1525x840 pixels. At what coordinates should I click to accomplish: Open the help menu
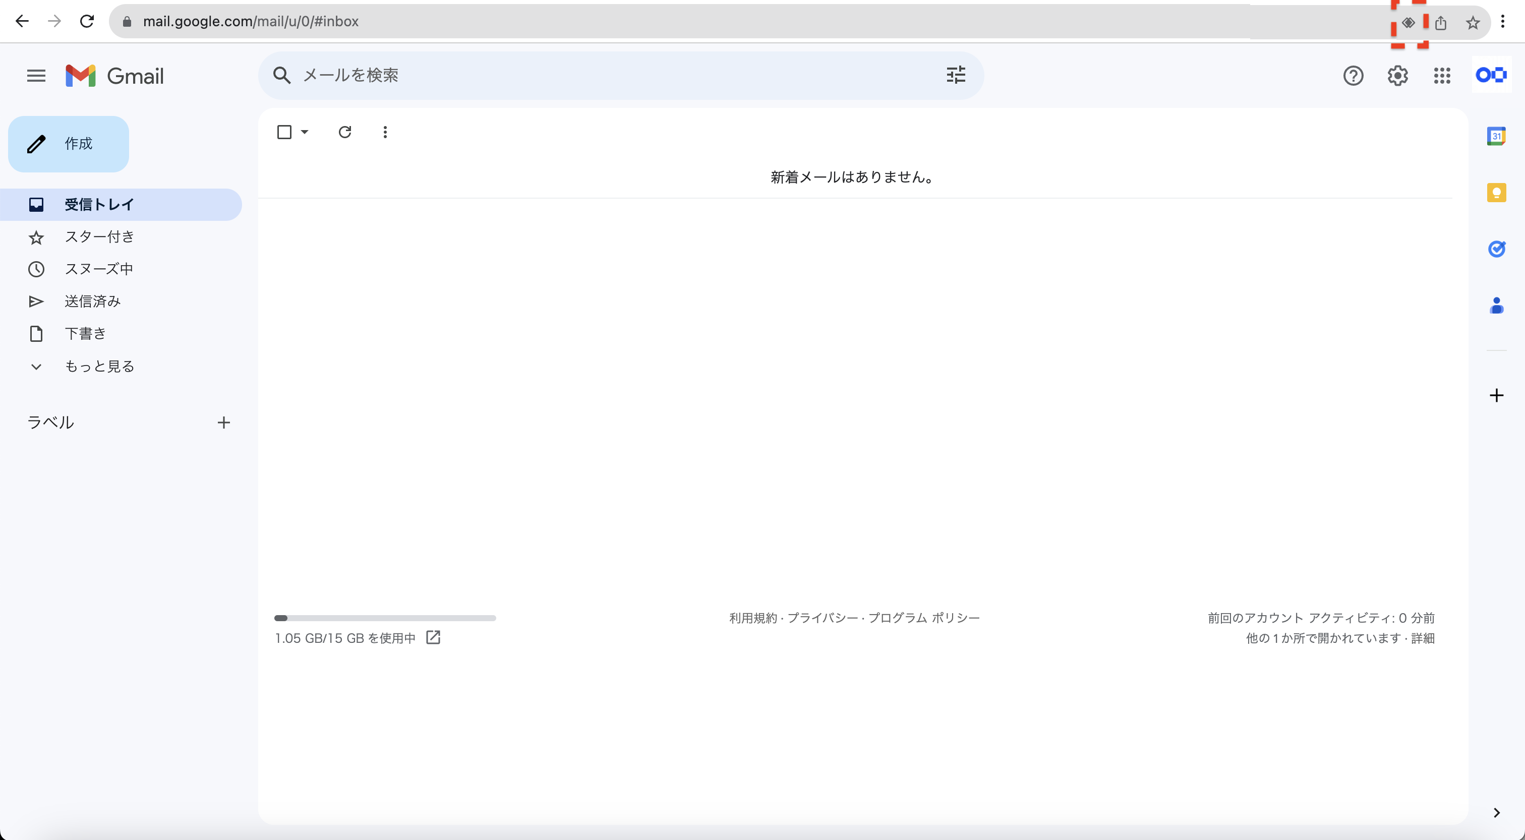1354,76
